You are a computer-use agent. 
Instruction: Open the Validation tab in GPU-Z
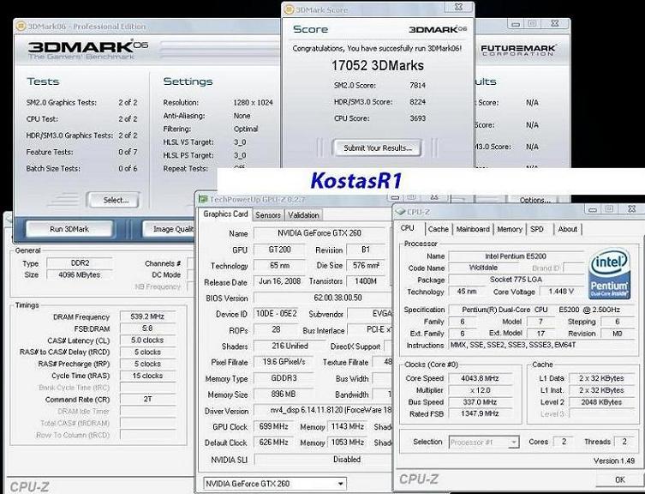coord(303,215)
